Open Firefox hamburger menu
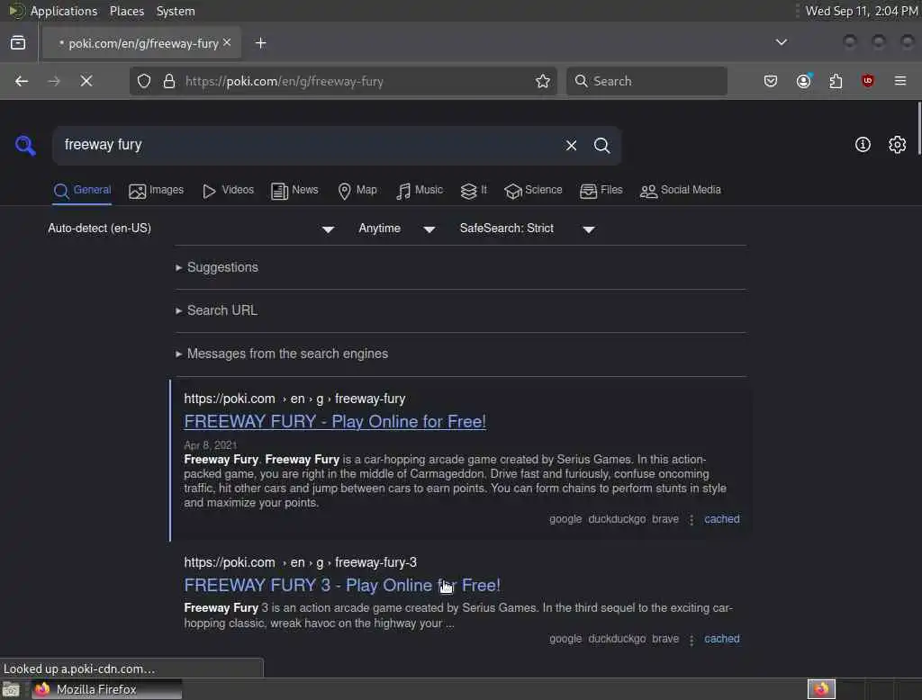The image size is (922, 700). point(900,81)
